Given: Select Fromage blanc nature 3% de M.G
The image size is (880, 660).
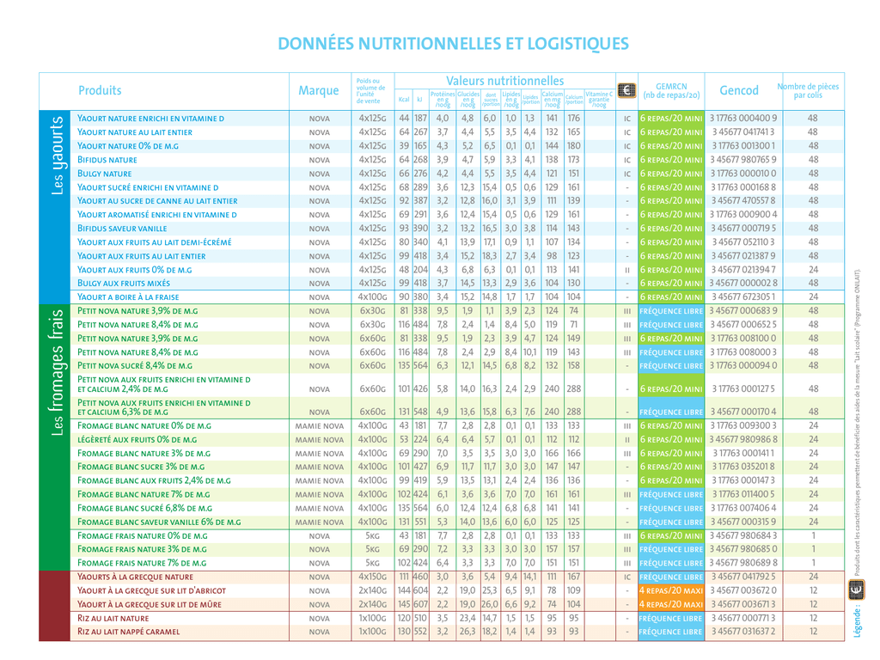Looking at the screenshot, I should point(144,454).
